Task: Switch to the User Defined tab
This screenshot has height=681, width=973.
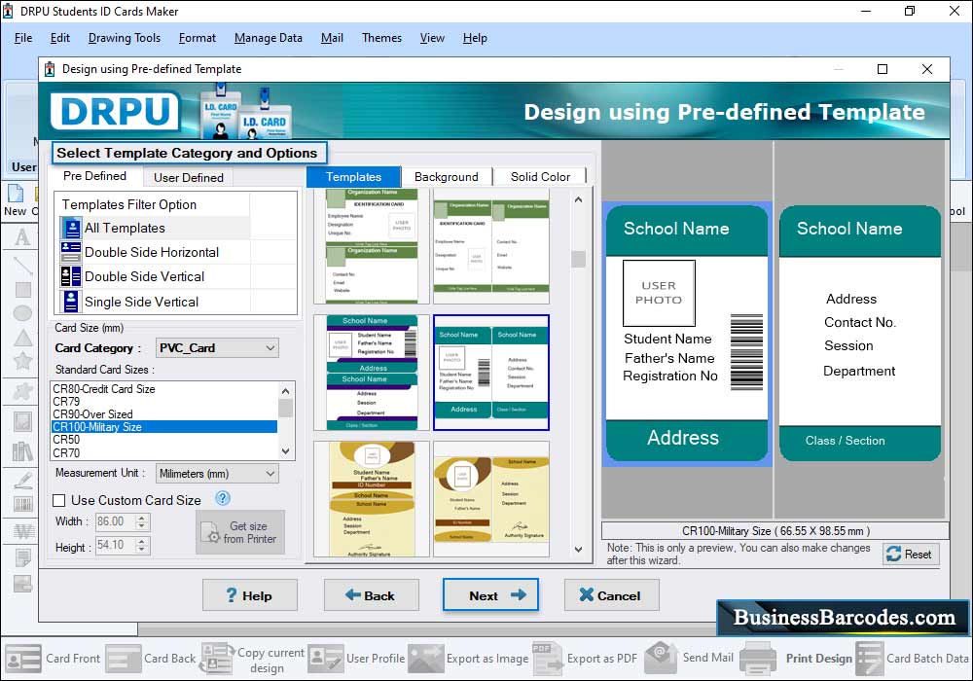Action: [x=189, y=177]
